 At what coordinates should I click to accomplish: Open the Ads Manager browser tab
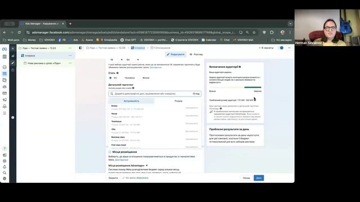(42, 24)
